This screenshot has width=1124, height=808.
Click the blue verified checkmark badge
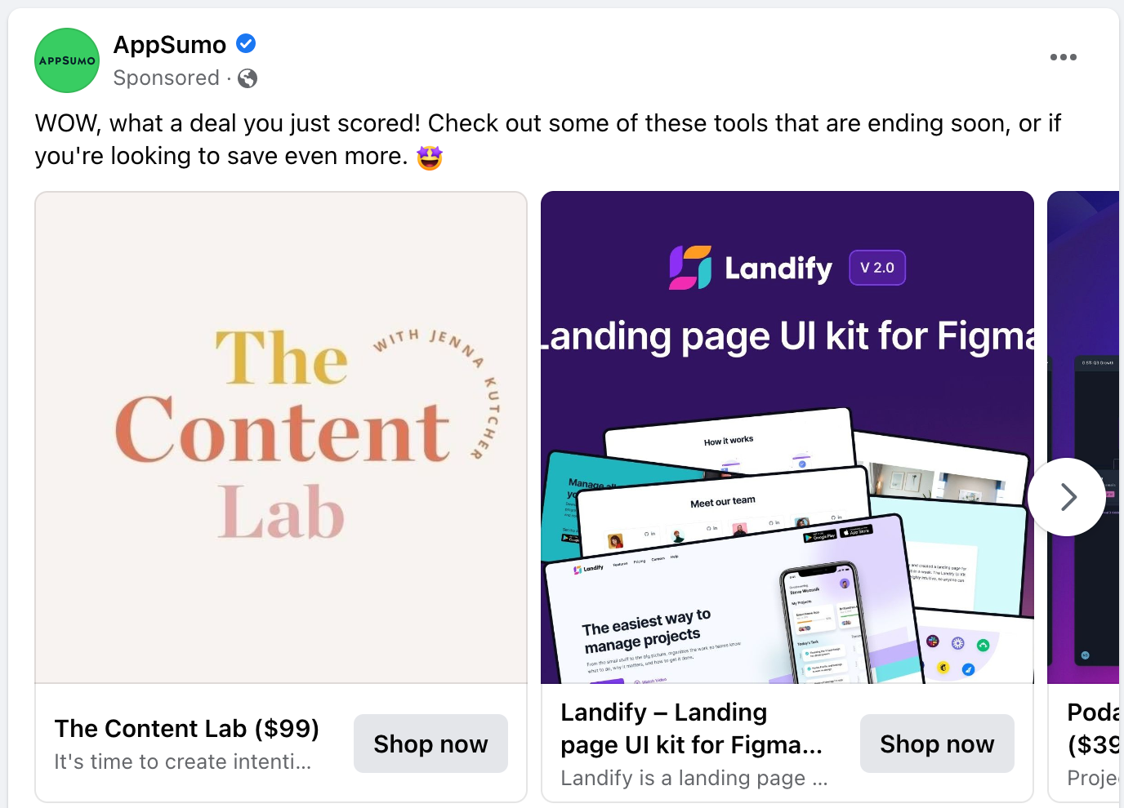[245, 42]
